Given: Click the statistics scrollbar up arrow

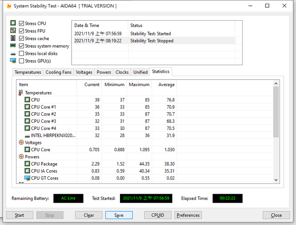Looking at the screenshot, I should [276, 84].
